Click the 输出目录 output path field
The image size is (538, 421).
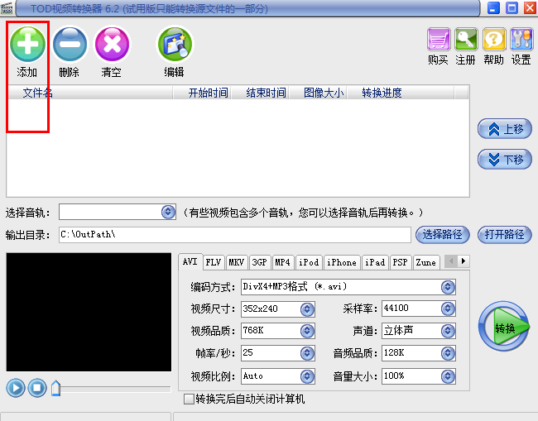(x=235, y=235)
